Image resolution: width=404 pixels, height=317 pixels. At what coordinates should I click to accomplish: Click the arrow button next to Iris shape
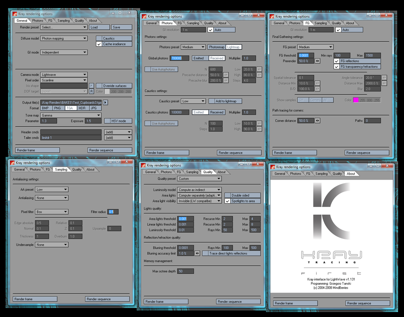[x=91, y=86]
